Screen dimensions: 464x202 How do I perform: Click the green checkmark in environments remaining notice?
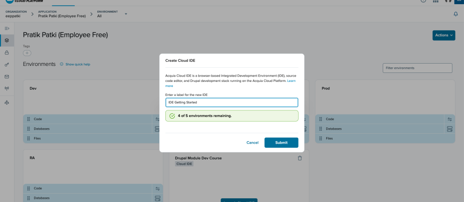pos(172,116)
